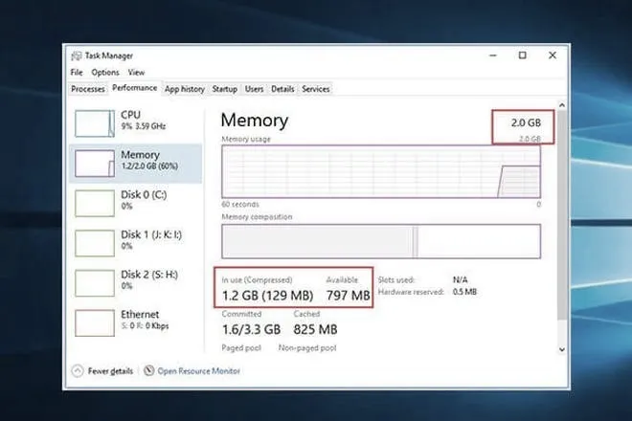The height and width of the screenshot is (421, 632).
Task: Close the Task Manager window
Action: [x=553, y=55]
